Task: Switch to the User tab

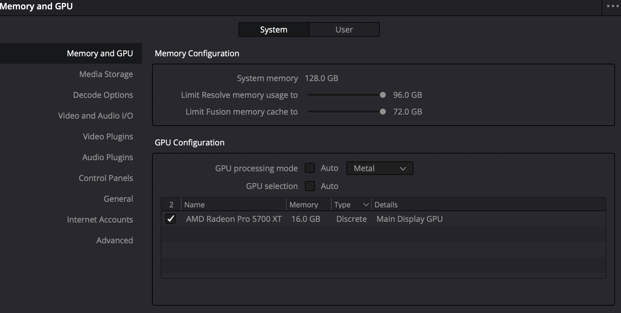Action: (x=344, y=29)
